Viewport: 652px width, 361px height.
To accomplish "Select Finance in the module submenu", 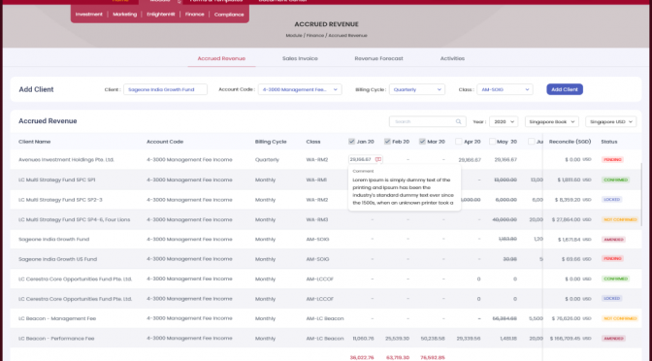I will click(195, 15).
